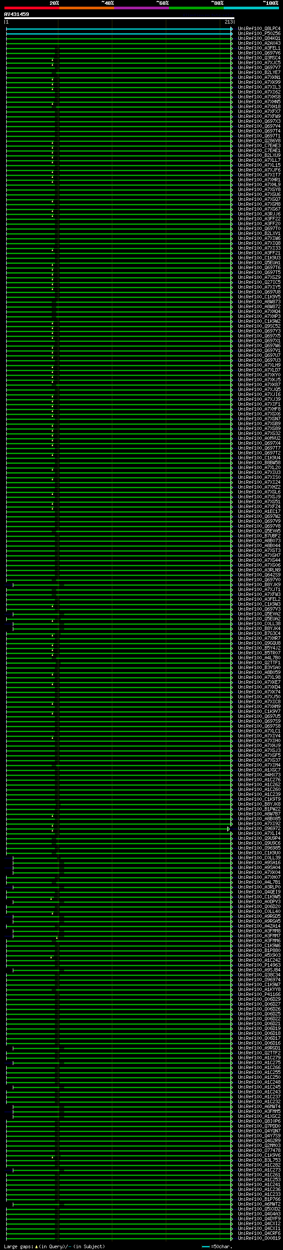Click the purple ~60% identity legend segment
The width and height of the screenshot is (283, 1250).
coord(142,8)
